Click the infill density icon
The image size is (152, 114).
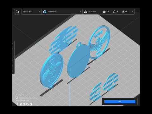104,12
